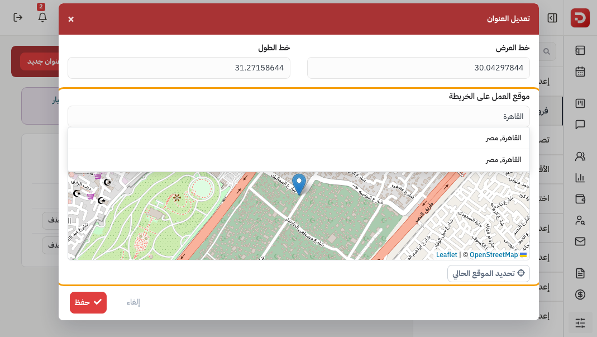Open the wallet icon in sidebar
Screen dimensions: 597x337
(x=580, y=199)
